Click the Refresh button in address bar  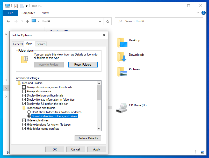108,21
